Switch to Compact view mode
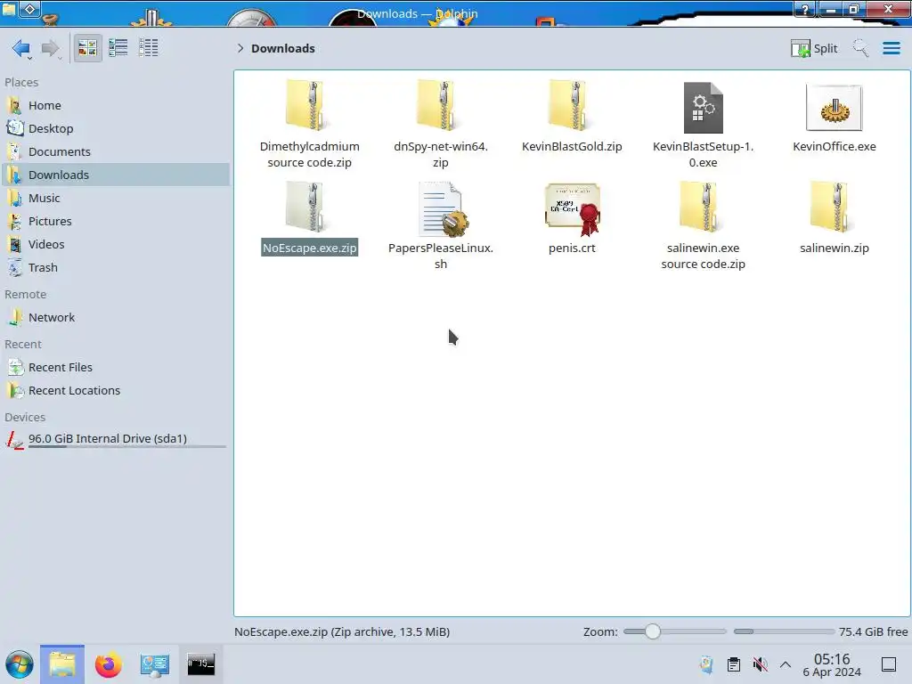 (118, 48)
